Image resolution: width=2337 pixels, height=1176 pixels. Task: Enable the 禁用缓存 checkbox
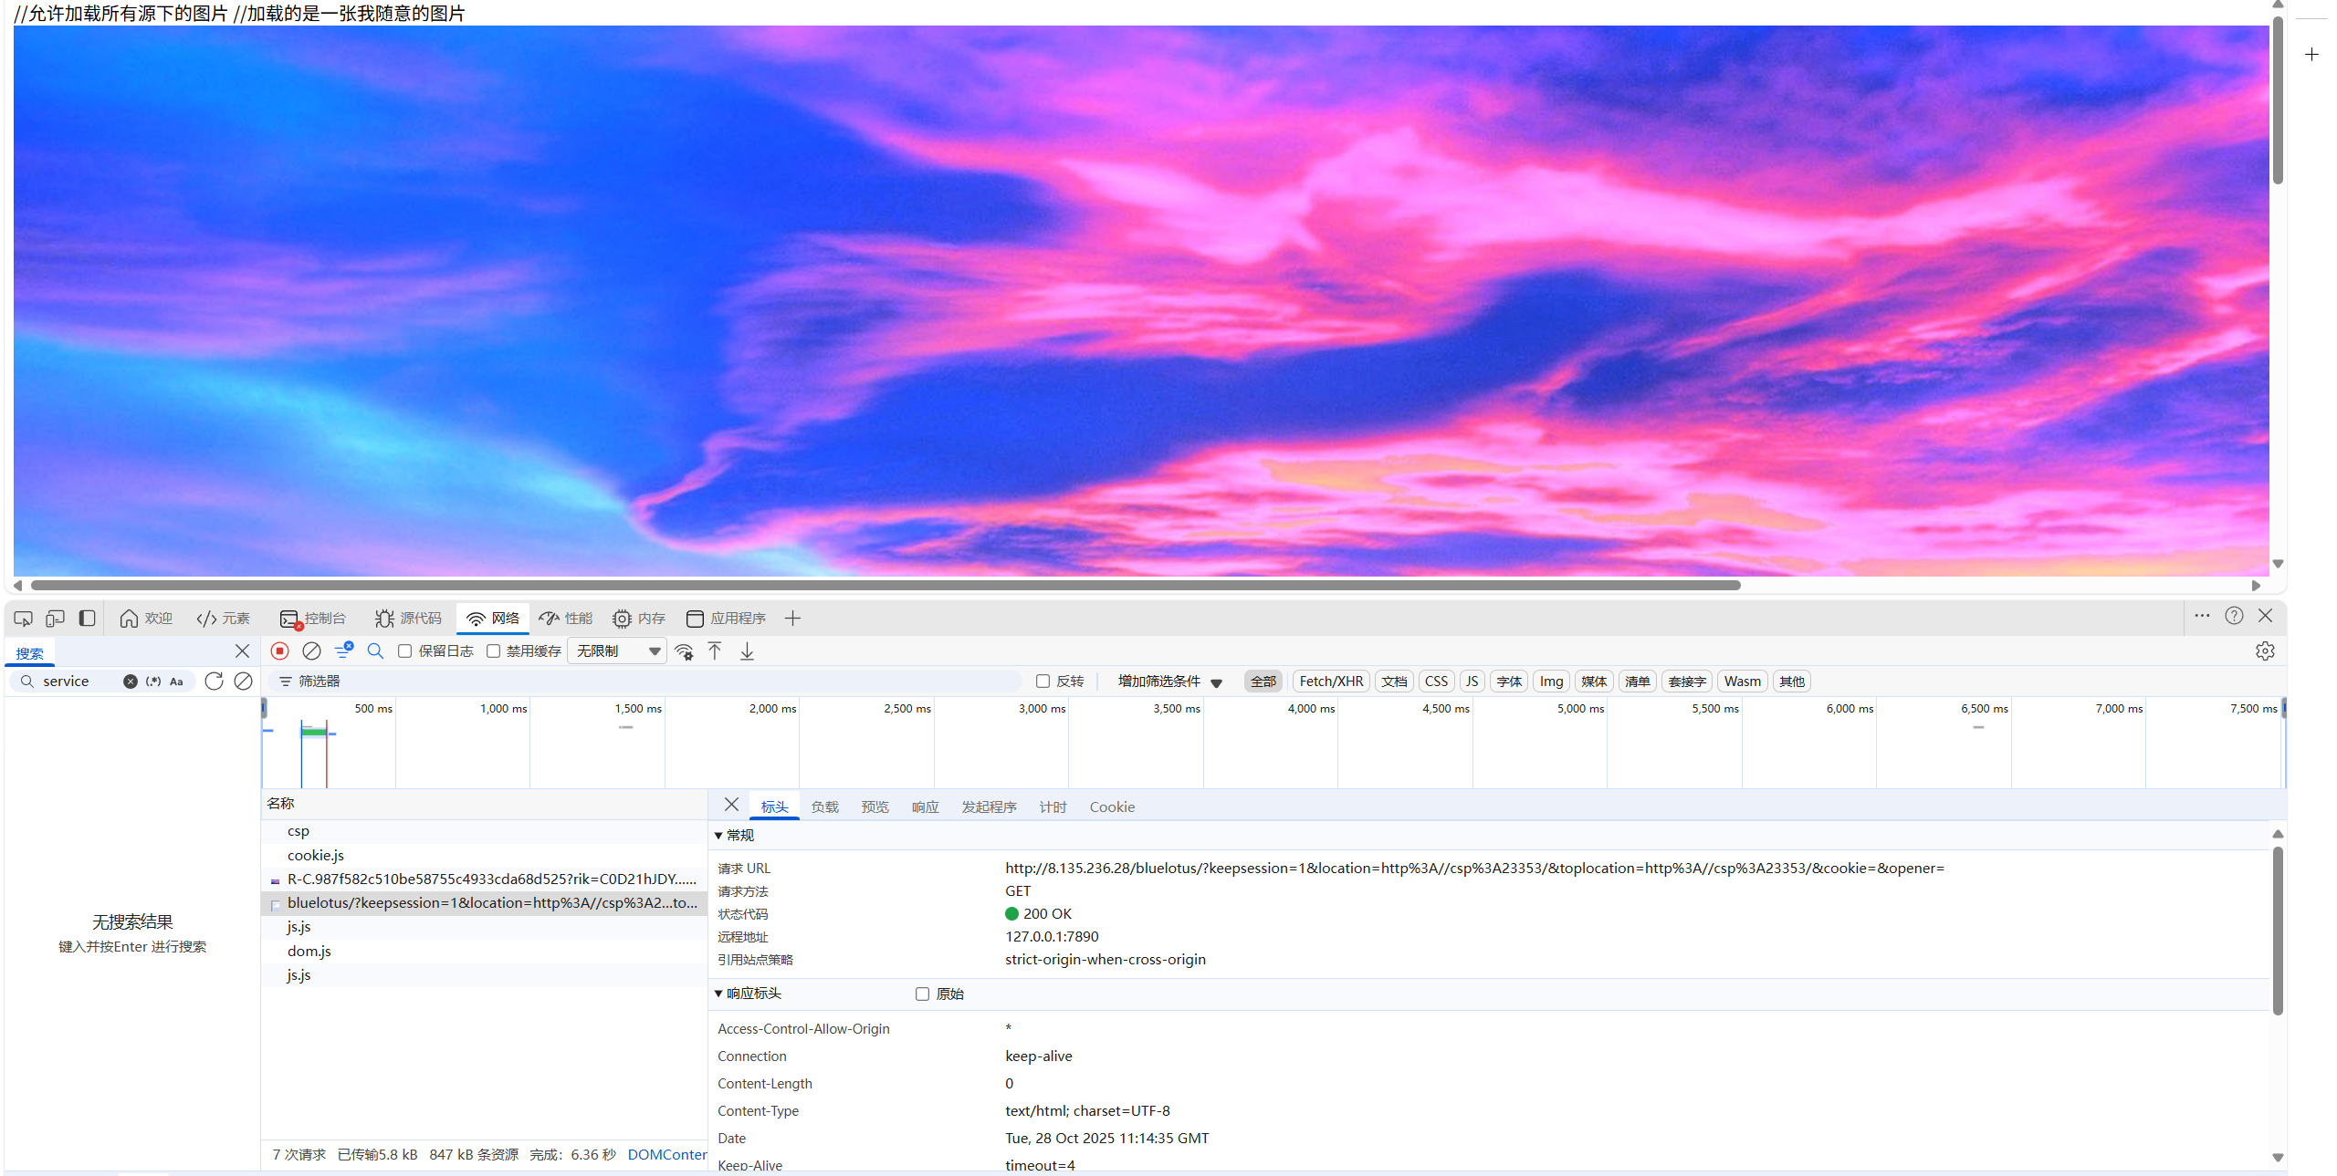(x=493, y=650)
